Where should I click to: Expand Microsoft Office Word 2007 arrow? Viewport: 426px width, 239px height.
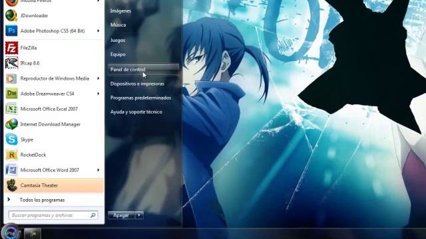tap(98, 170)
